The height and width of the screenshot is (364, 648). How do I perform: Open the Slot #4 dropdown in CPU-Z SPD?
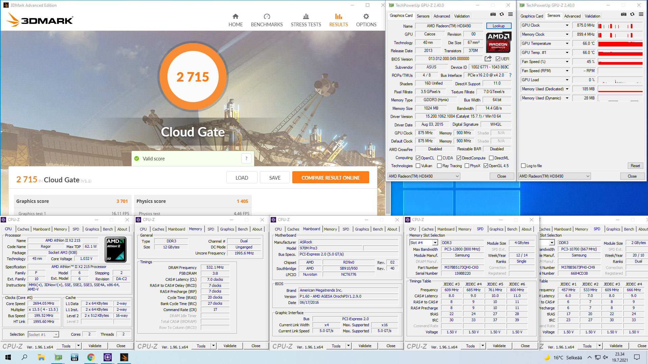[435, 243]
